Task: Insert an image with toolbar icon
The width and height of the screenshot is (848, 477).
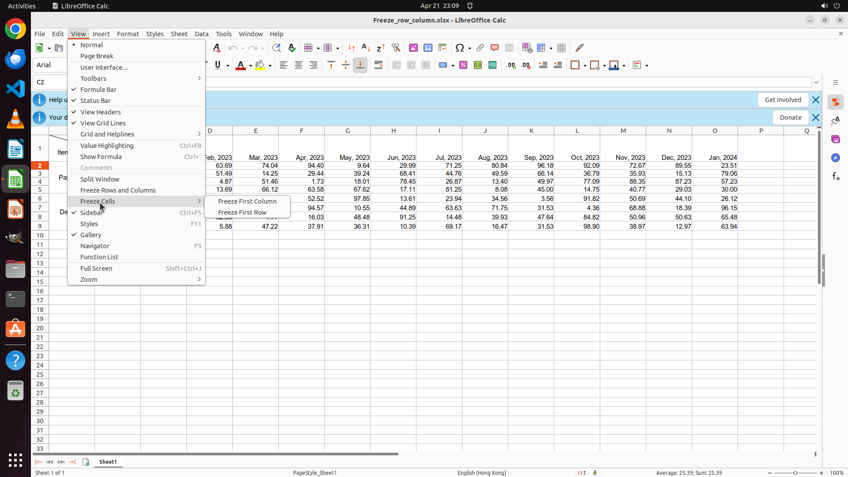Action: coord(413,48)
